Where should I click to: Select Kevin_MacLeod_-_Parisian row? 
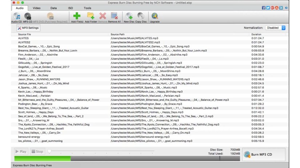coord(150,96)
